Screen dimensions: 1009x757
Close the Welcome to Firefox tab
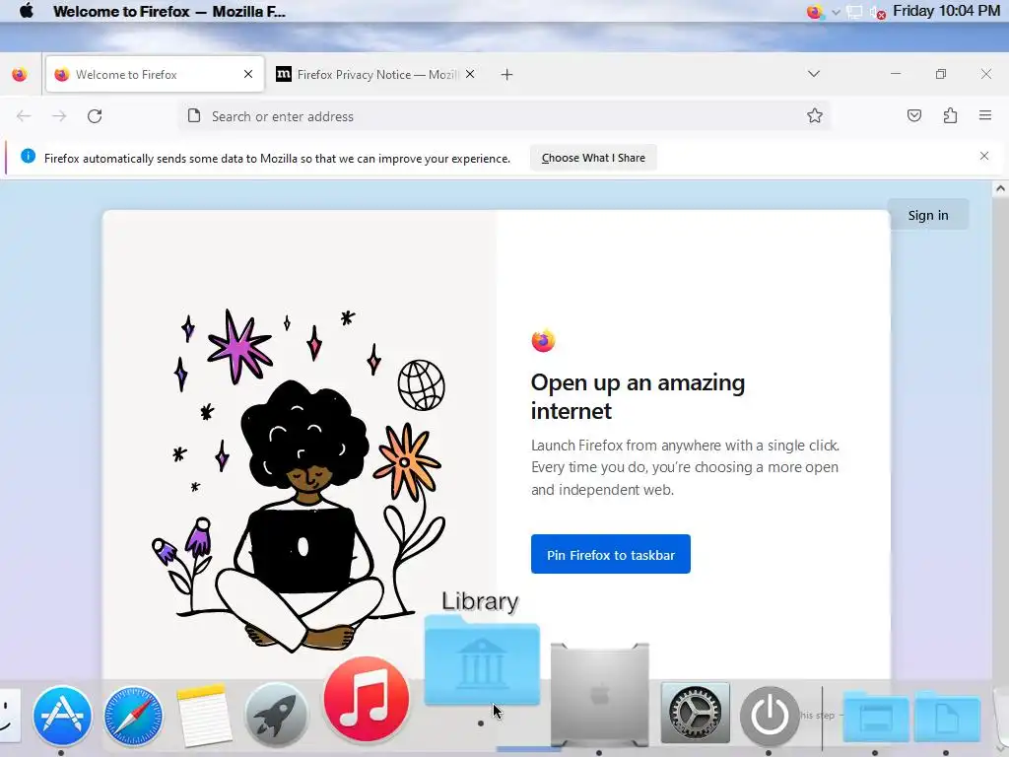(248, 74)
